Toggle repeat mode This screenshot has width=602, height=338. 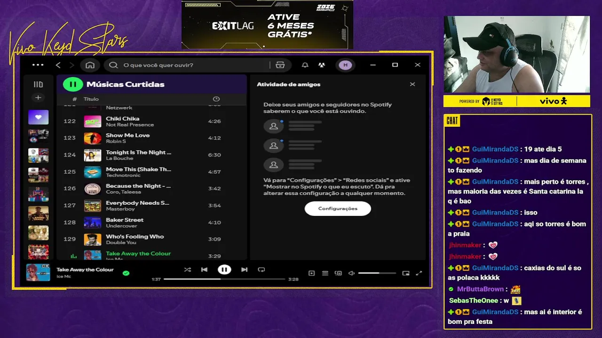(x=261, y=269)
